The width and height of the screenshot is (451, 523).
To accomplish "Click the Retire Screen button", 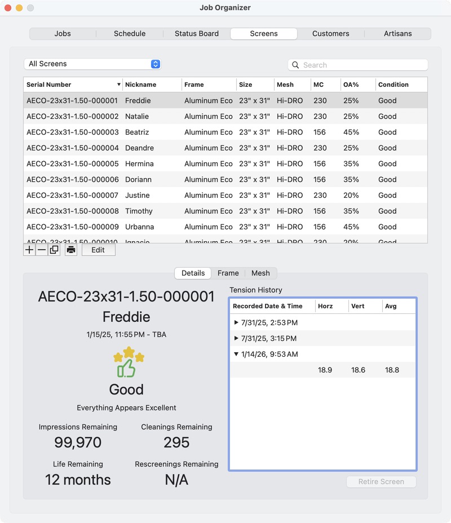I will (381, 482).
